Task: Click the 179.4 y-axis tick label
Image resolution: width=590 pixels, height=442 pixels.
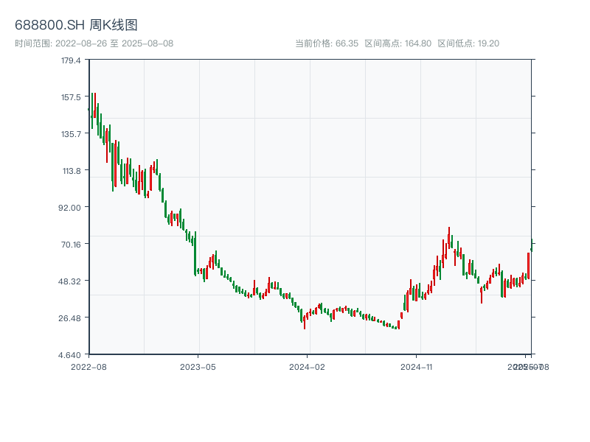Action: tap(71, 60)
